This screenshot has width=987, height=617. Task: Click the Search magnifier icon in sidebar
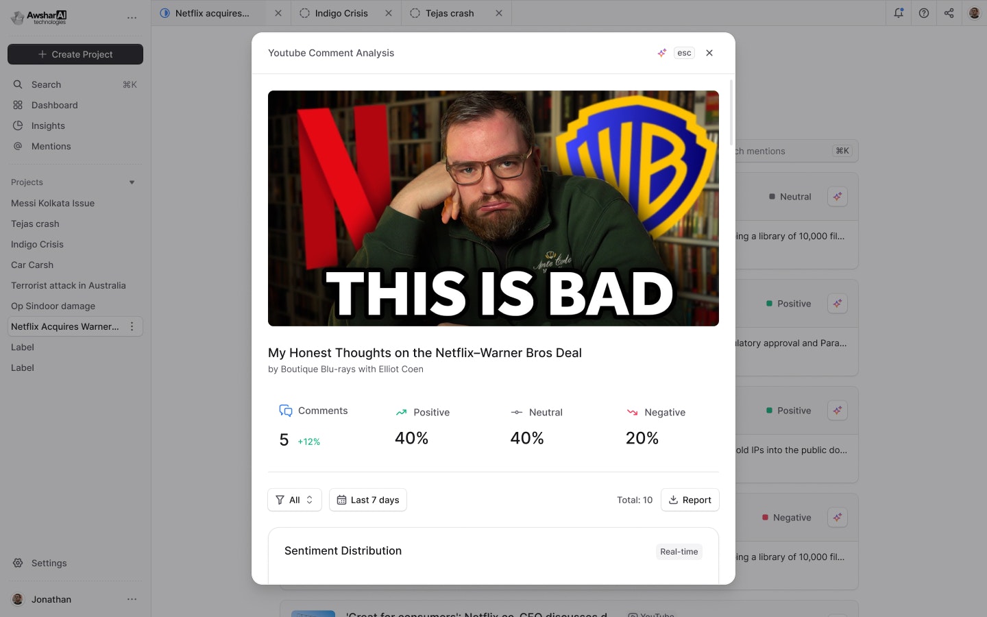(18, 84)
